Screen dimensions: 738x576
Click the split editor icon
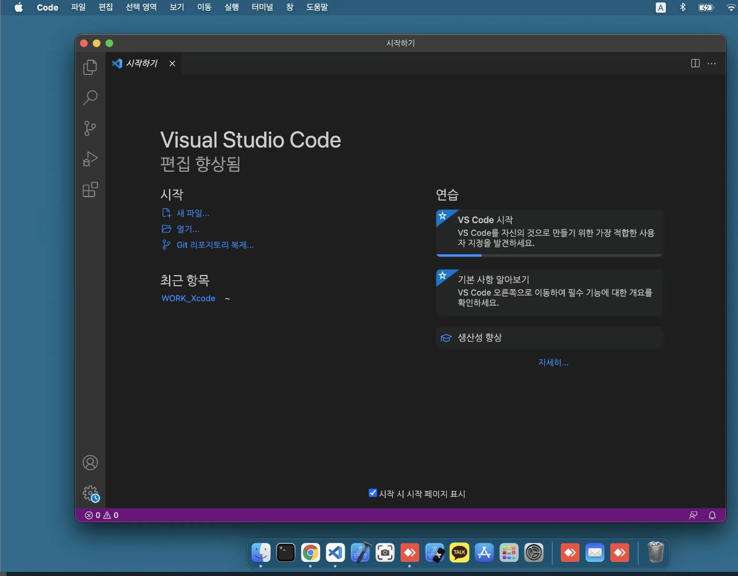click(695, 63)
